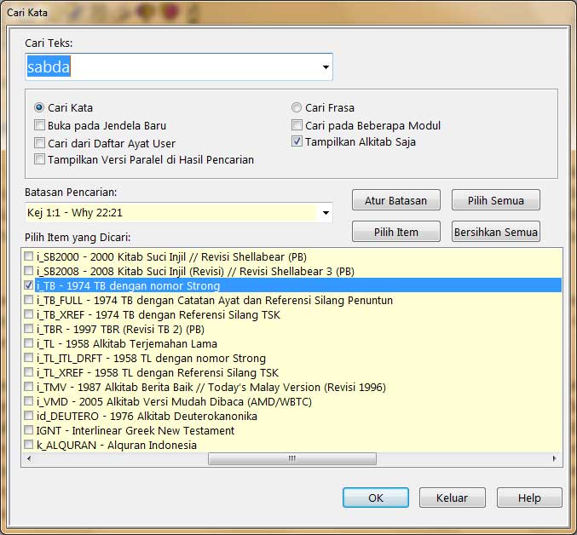Open the Help button
This screenshot has width=577, height=535.
pyautogui.click(x=529, y=498)
